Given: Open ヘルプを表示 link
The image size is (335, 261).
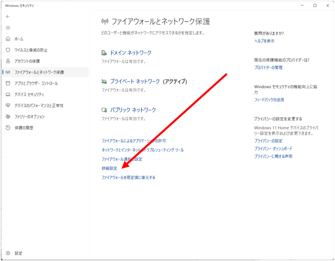Looking at the screenshot, I should 264,41.
